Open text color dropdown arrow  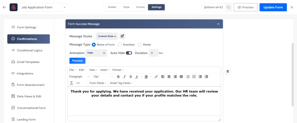pos(141,77)
